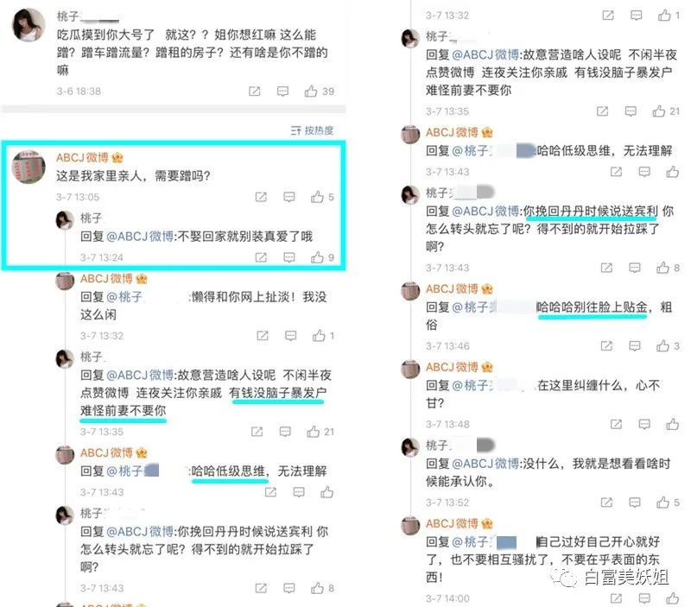This screenshot has height=607, width=691.
Task: Open @ABCJ微博 mention in the 13:24 reply
Action: 140,237
